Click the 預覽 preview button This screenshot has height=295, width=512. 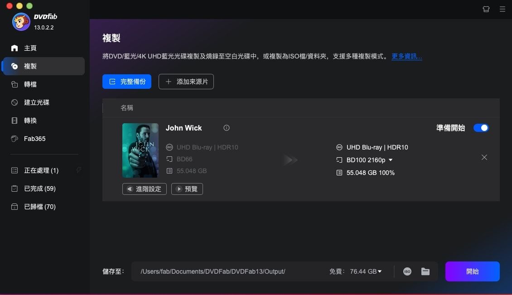[187, 189]
